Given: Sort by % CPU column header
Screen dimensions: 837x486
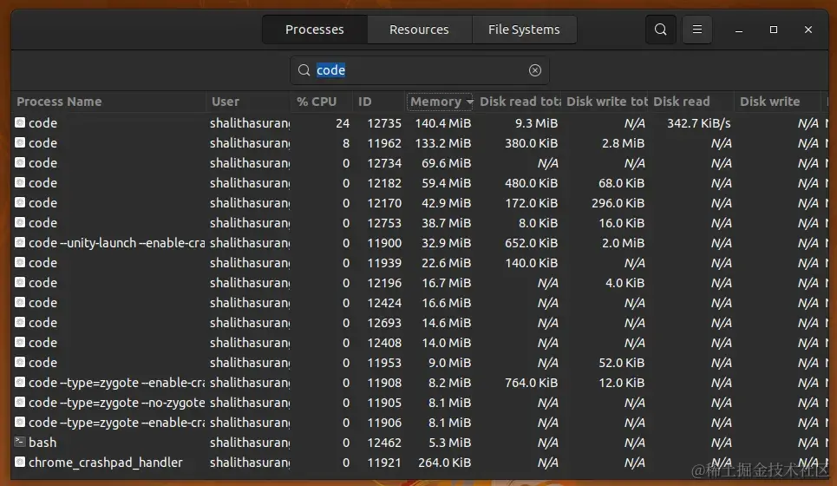Looking at the screenshot, I should tap(321, 102).
